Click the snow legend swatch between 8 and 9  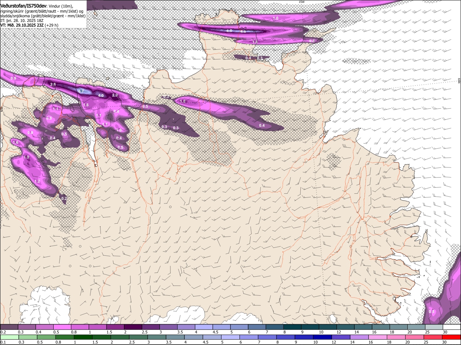292,327
